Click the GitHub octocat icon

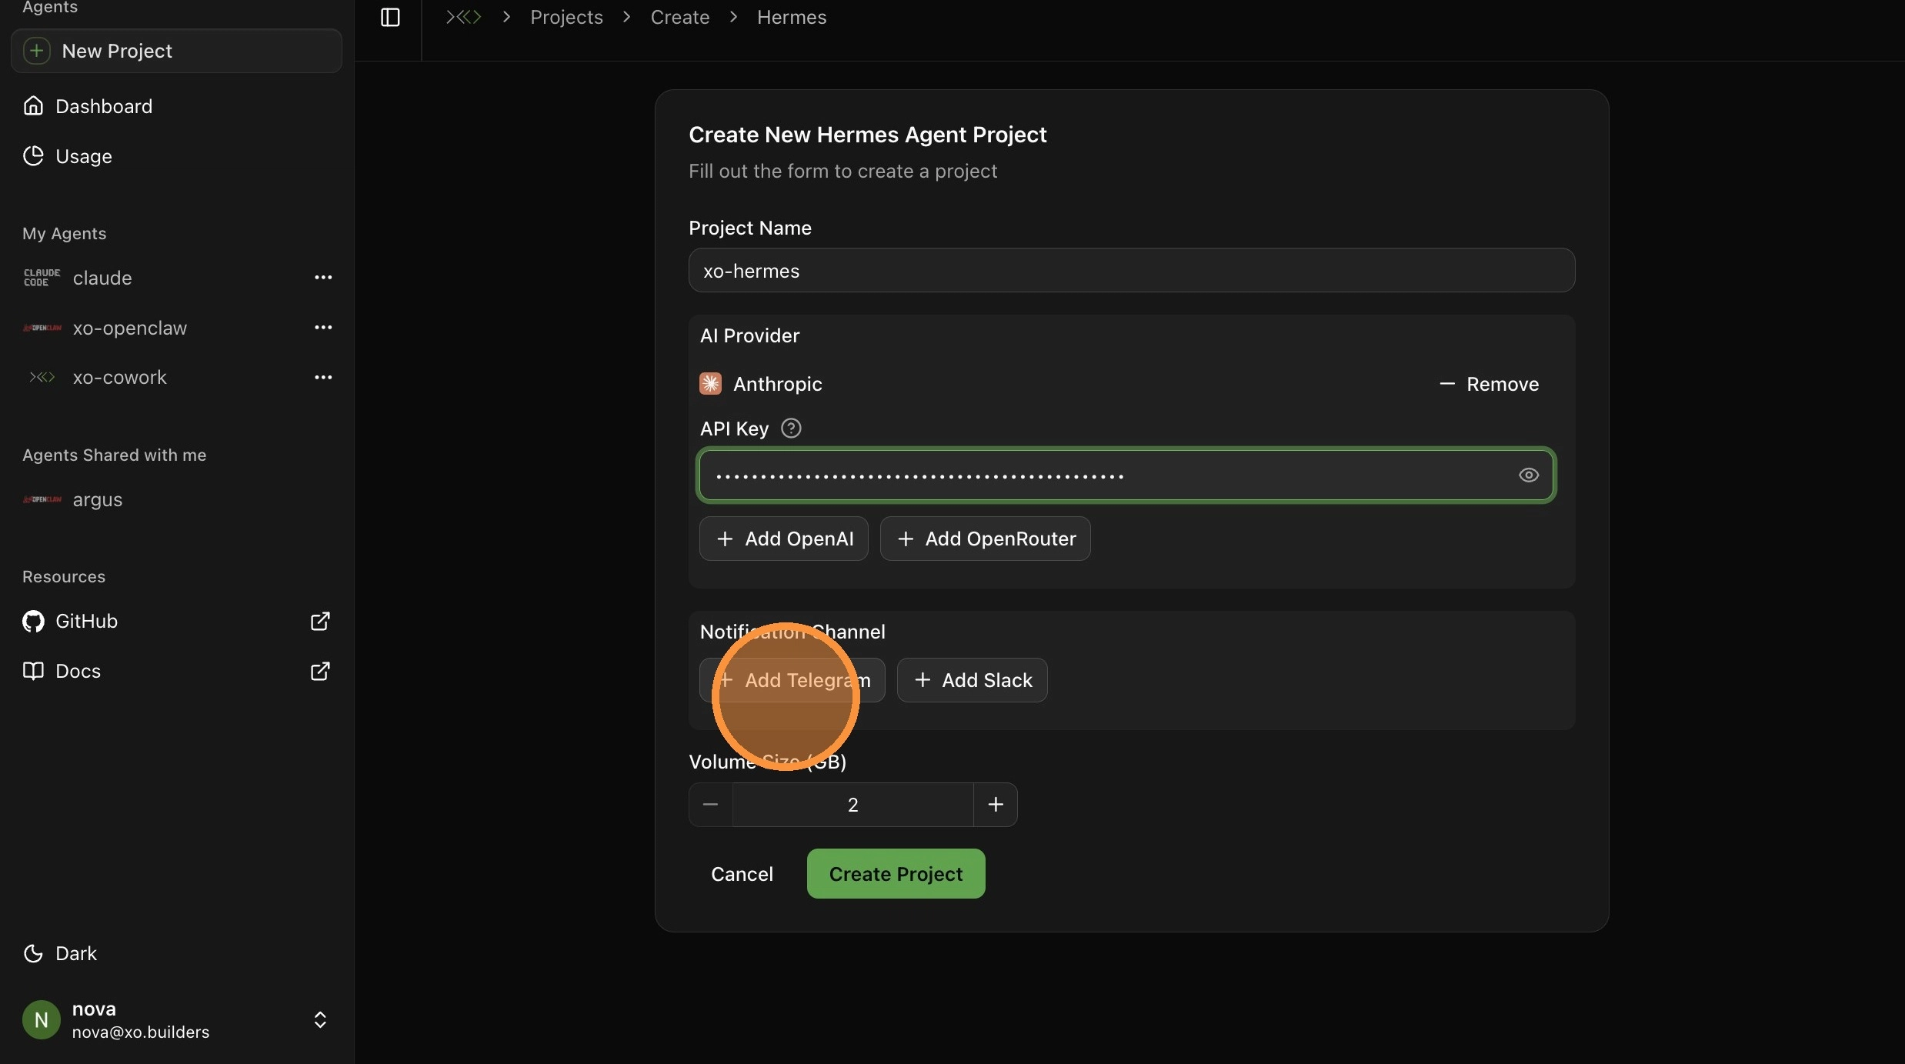click(33, 621)
